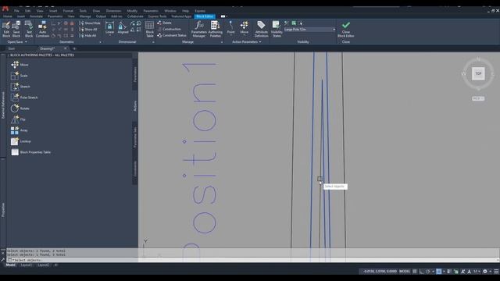Screen dimensions: 500x281
Task: Open the File menu
Action: 16,11
